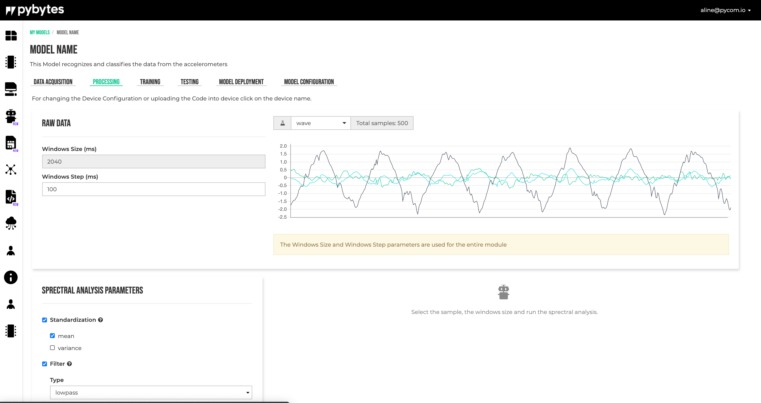Disable the mean checkbox
761x403 pixels.
52,336
